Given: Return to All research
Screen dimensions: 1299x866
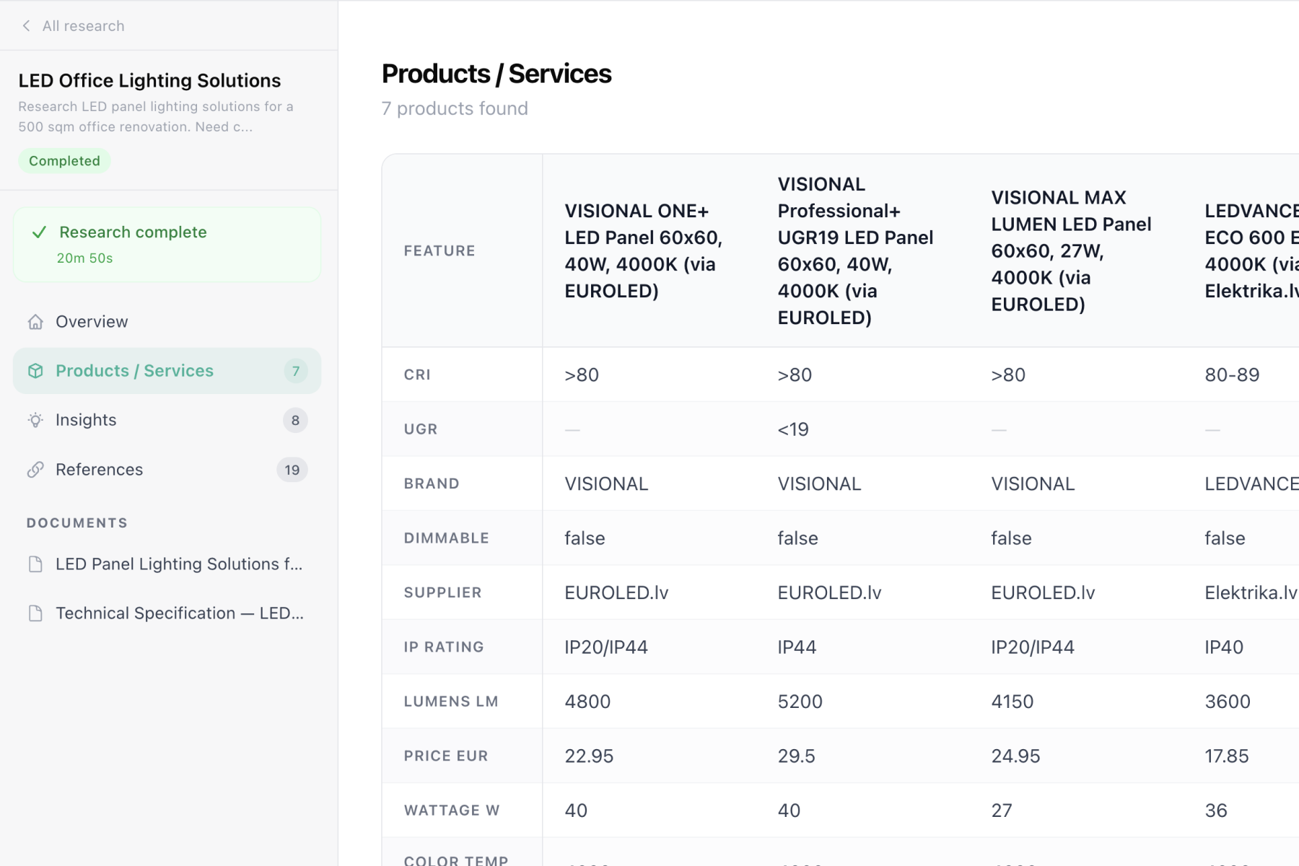Looking at the screenshot, I should pos(83,26).
